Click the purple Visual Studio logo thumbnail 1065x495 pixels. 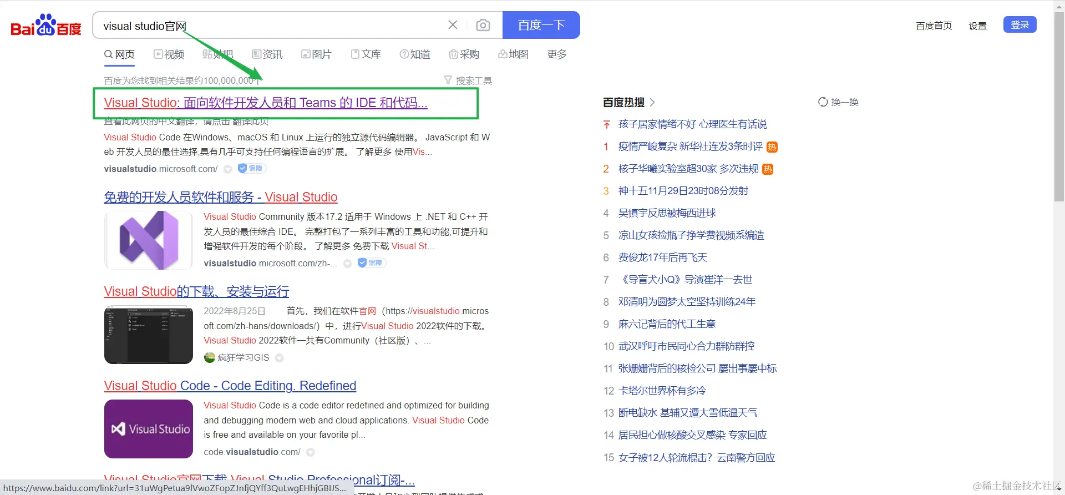point(149,240)
